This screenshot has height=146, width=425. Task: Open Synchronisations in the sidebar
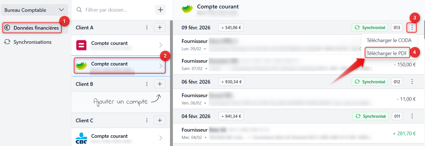(32, 42)
